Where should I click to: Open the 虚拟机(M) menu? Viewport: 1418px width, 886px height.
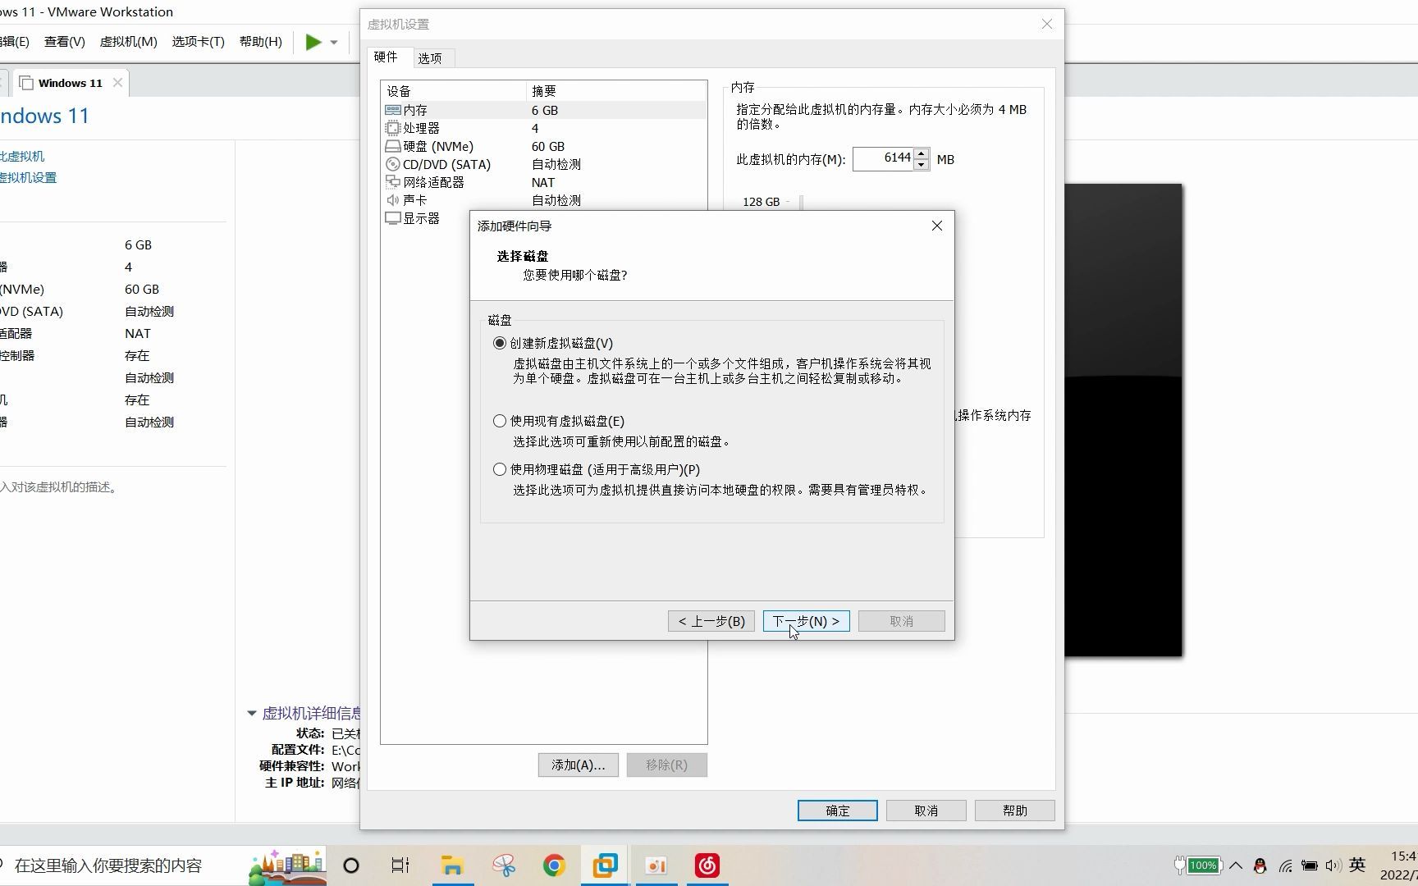128,42
